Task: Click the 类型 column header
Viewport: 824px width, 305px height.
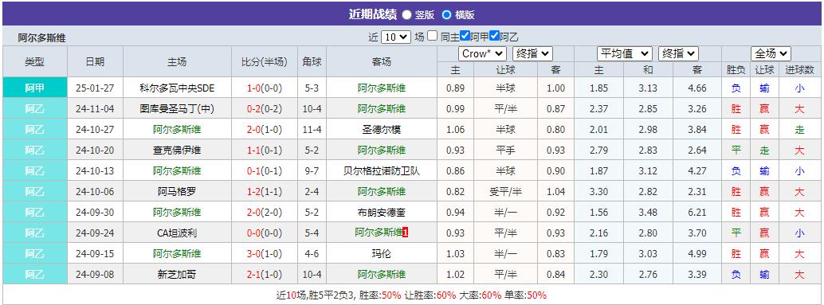Action: pyautogui.click(x=35, y=61)
